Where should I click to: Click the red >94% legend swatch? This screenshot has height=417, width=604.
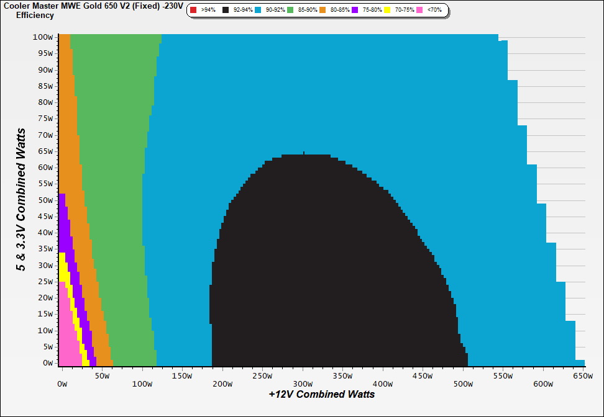193,11
